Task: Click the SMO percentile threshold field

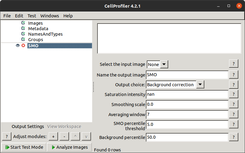Action: coord(187,124)
